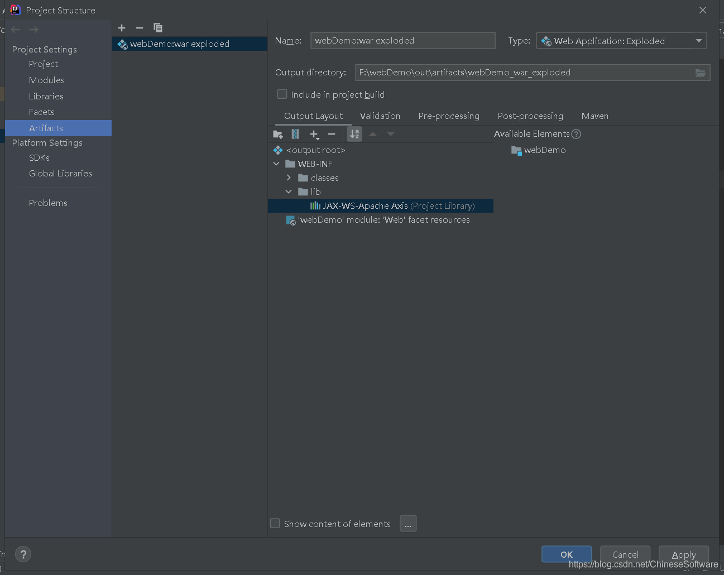Open the Post-processing tab
Viewport: 724px width, 575px height.
coord(530,116)
